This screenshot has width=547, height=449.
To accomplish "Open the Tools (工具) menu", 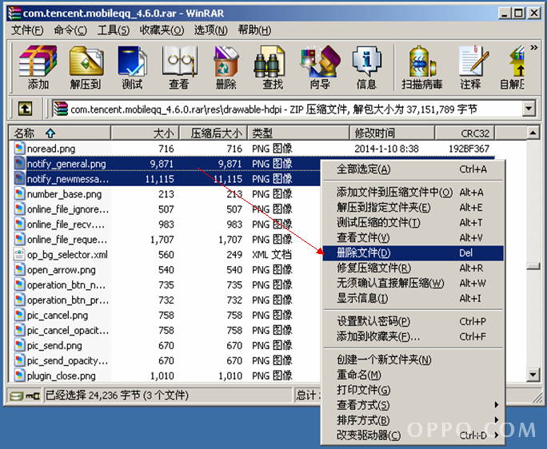I will 114,30.
